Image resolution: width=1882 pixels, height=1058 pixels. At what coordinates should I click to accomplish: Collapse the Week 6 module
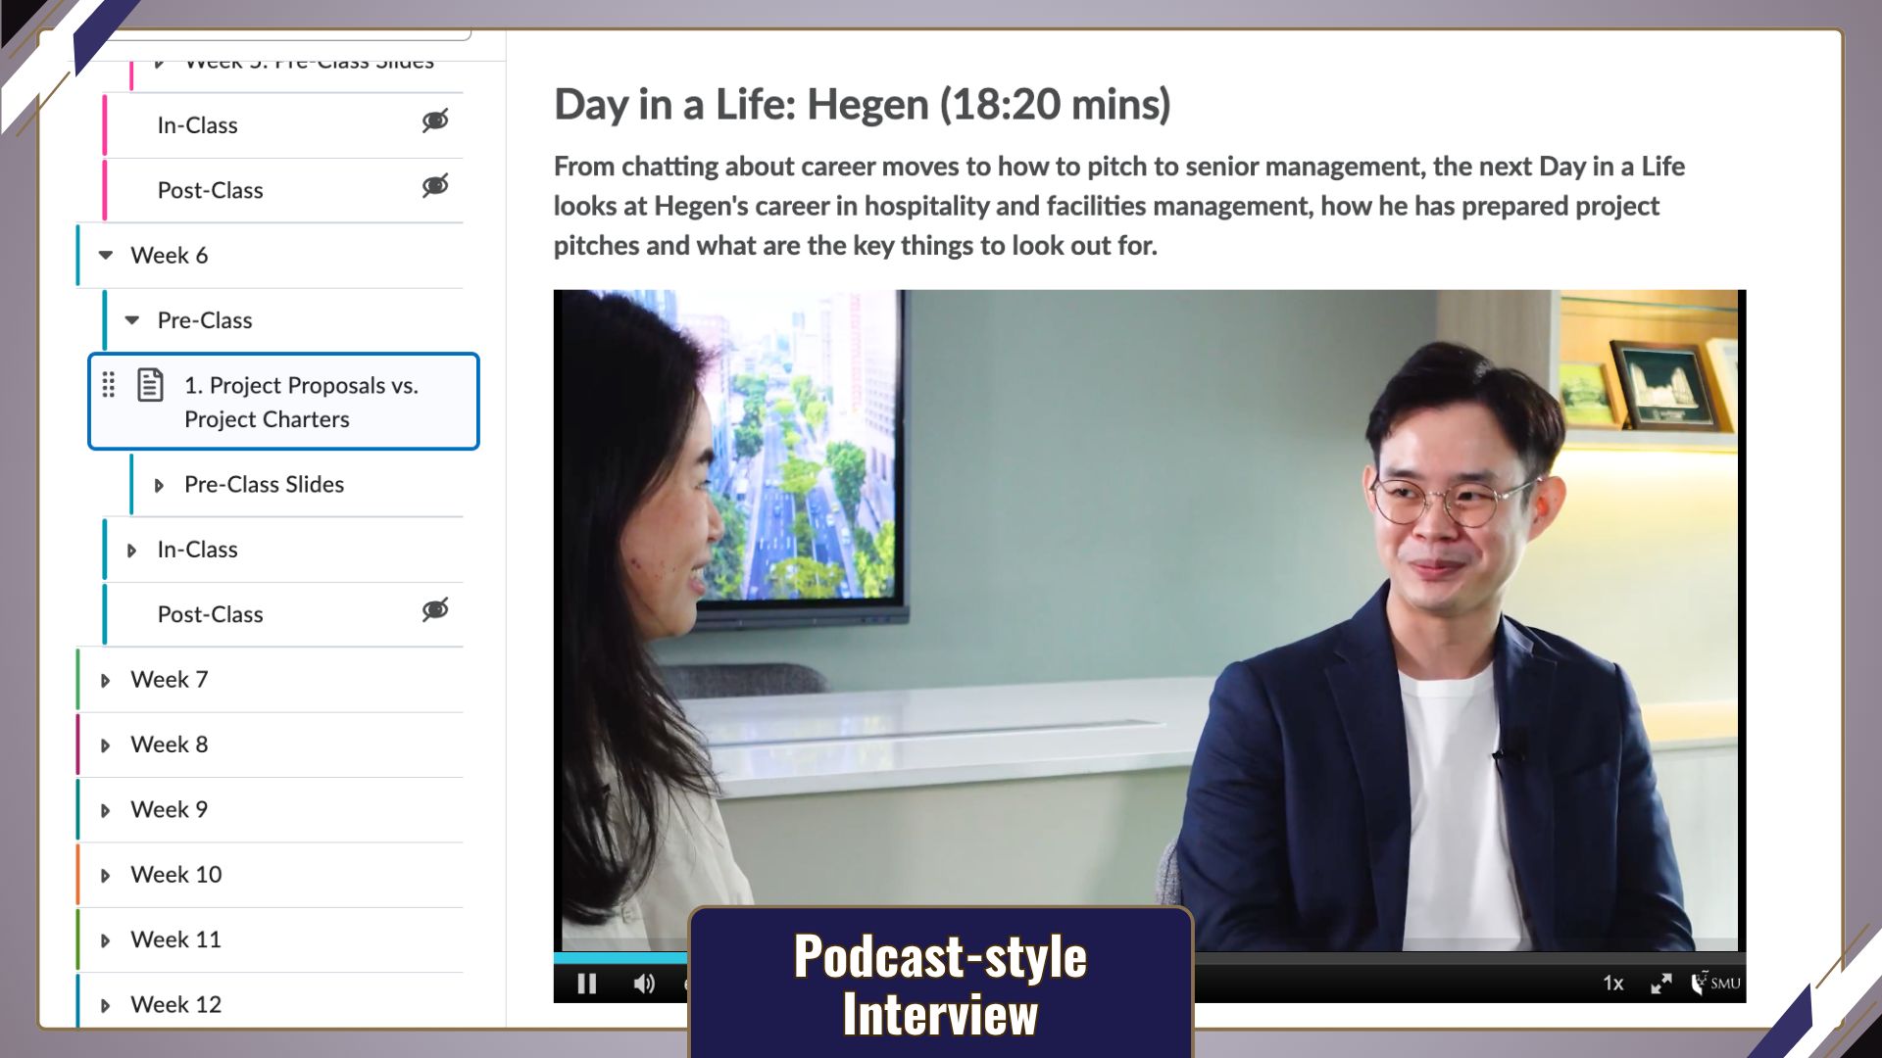106,255
